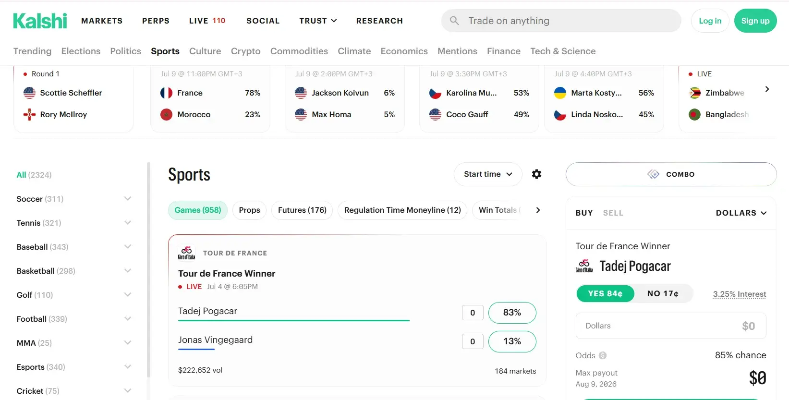
Task: Select YES 84¢ option
Action: click(x=605, y=293)
